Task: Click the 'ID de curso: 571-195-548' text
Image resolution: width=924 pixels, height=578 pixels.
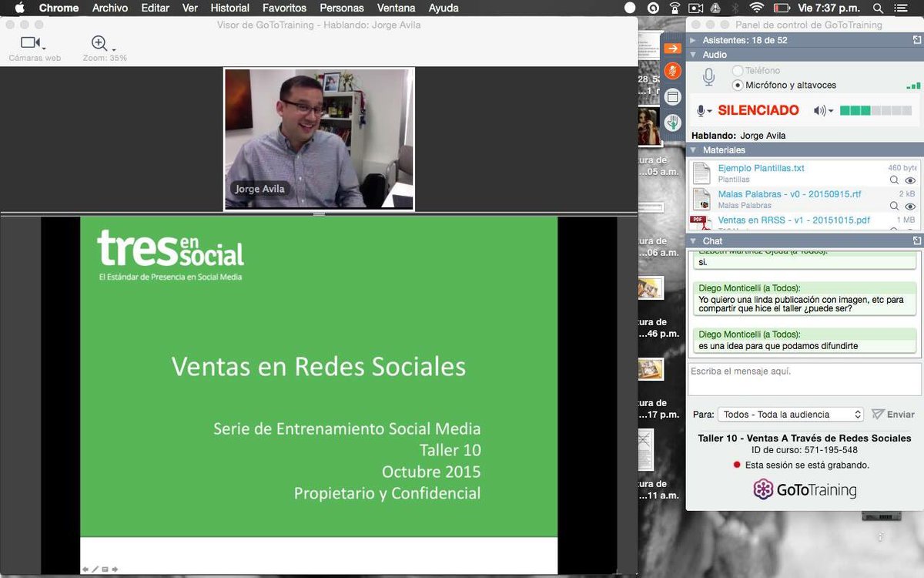Action: click(x=804, y=450)
